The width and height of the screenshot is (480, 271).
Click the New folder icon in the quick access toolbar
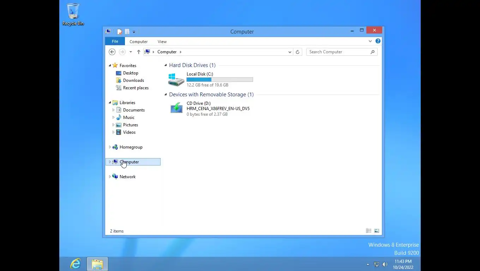pyautogui.click(x=127, y=32)
